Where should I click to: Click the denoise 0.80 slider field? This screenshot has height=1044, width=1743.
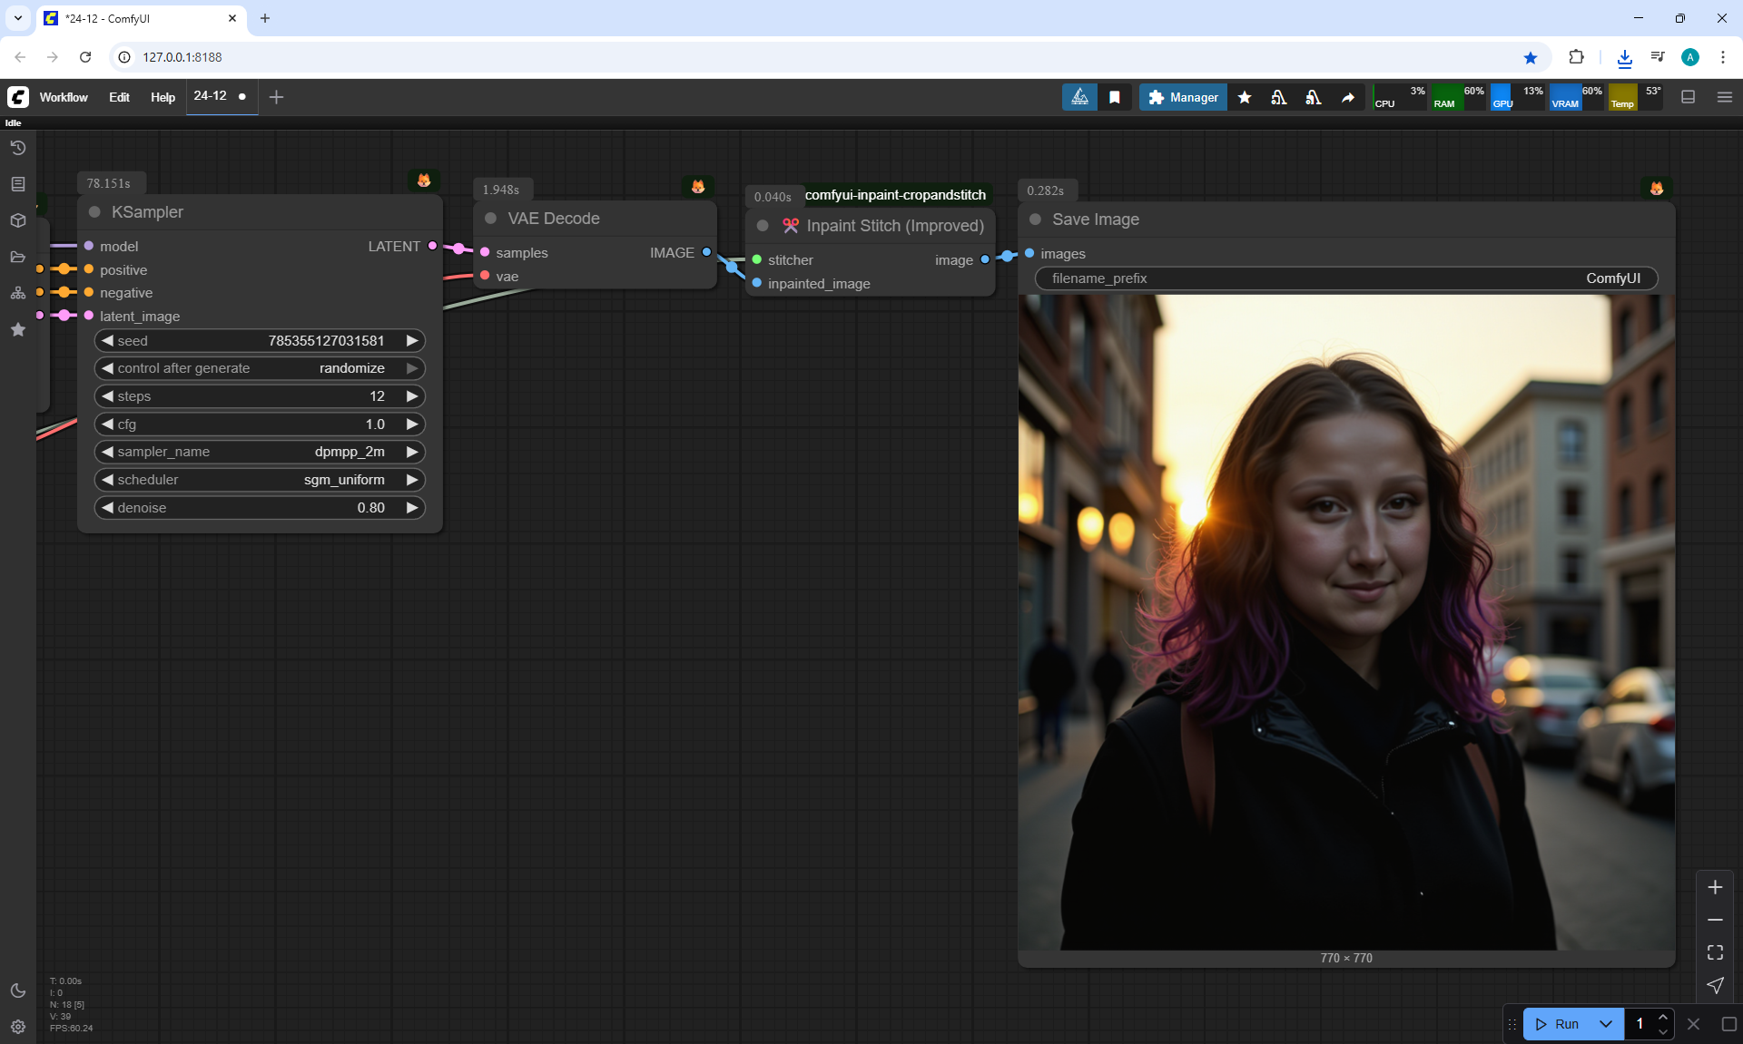coord(260,508)
